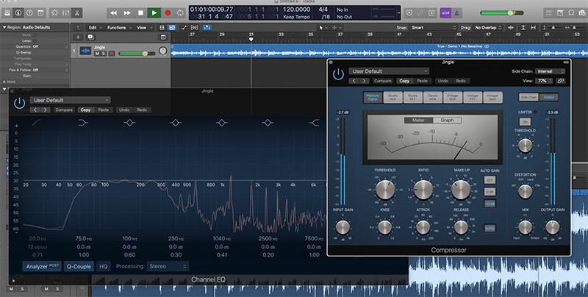
Task: Mute the Jingle track
Action: coord(97,53)
